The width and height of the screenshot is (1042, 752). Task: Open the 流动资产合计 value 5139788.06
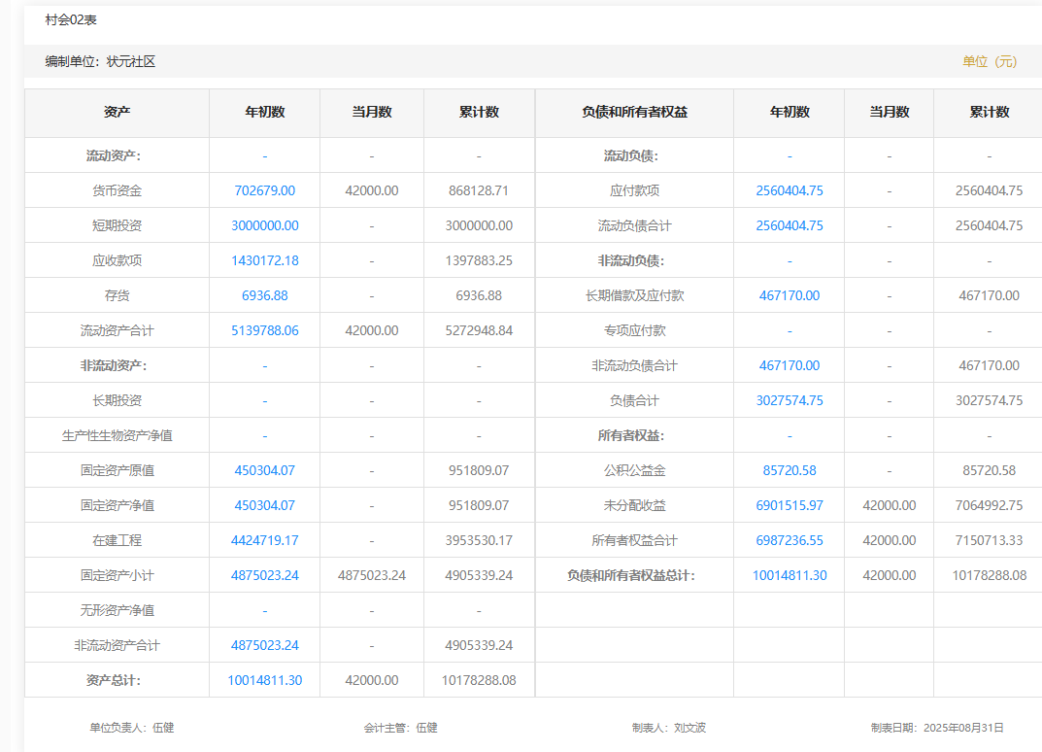pyautogui.click(x=264, y=330)
